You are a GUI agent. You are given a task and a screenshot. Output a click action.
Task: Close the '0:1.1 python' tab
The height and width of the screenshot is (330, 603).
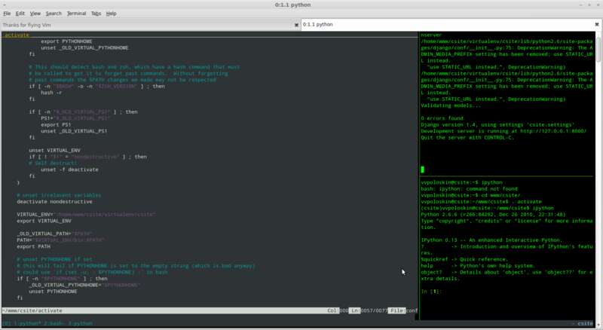pos(597,24)
